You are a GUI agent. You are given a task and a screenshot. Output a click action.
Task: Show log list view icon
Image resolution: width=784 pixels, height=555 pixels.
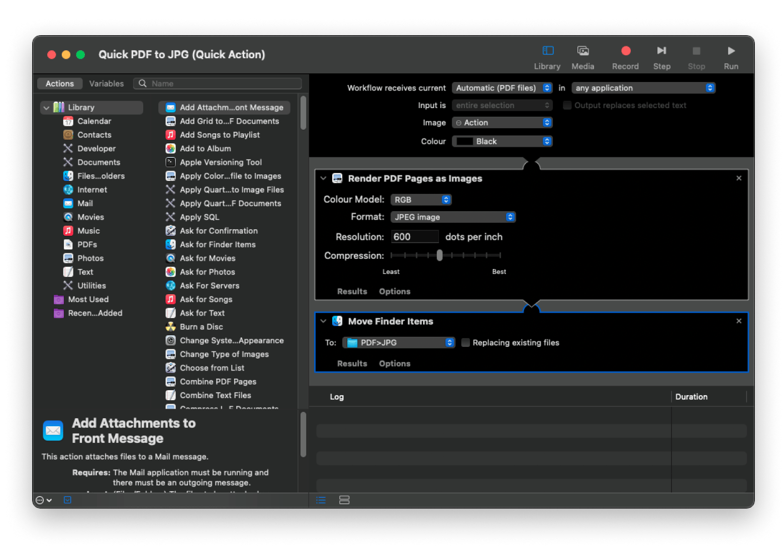pyautogui.click(x=321, y=500)
